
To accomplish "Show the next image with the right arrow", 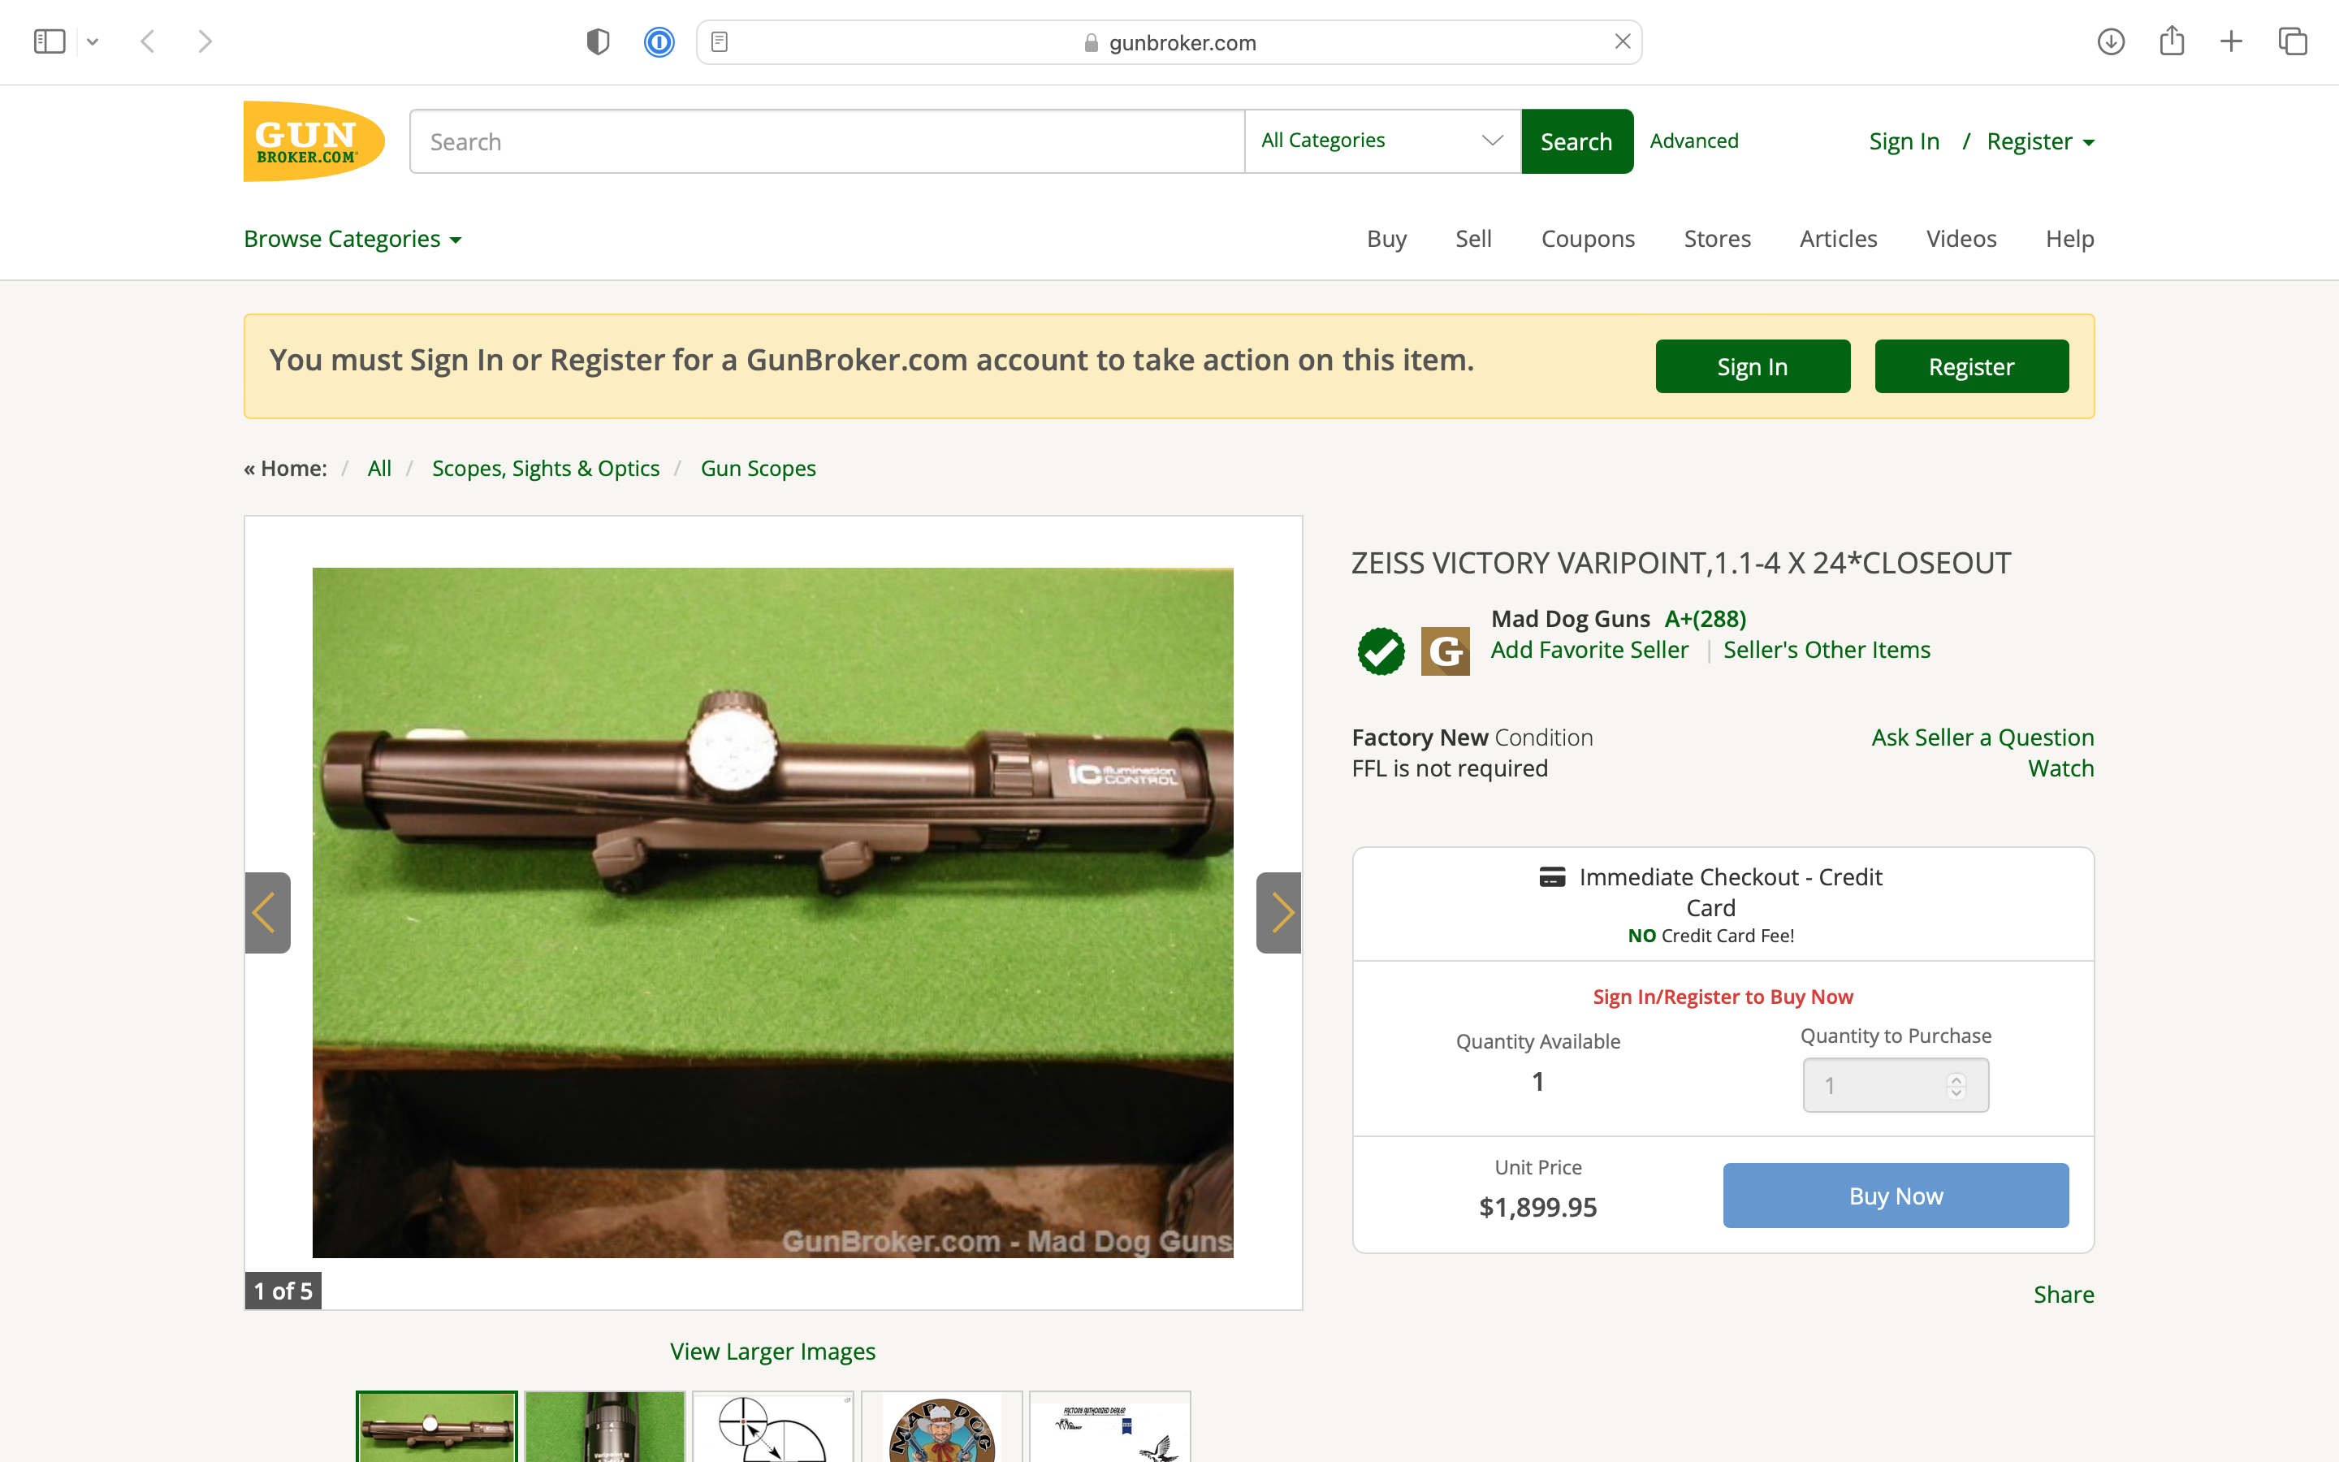I will tap(1278, 912).
